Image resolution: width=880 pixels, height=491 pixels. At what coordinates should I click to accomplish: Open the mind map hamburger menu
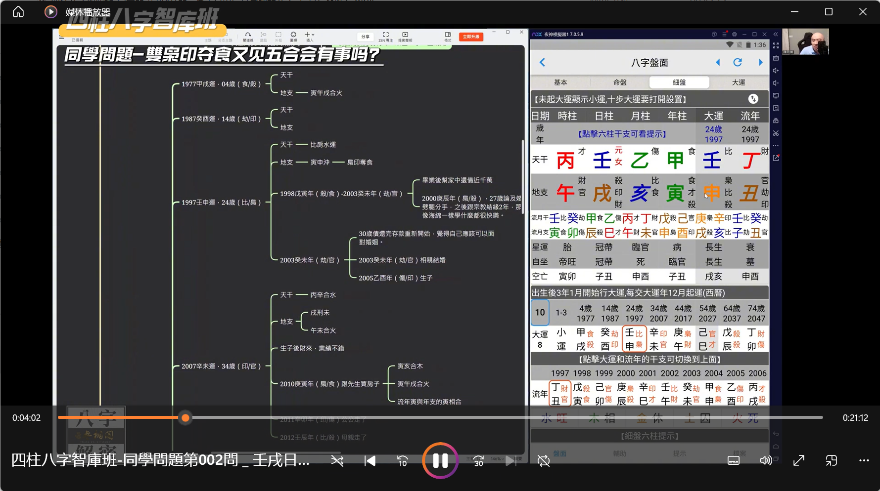tap(61, 37)
